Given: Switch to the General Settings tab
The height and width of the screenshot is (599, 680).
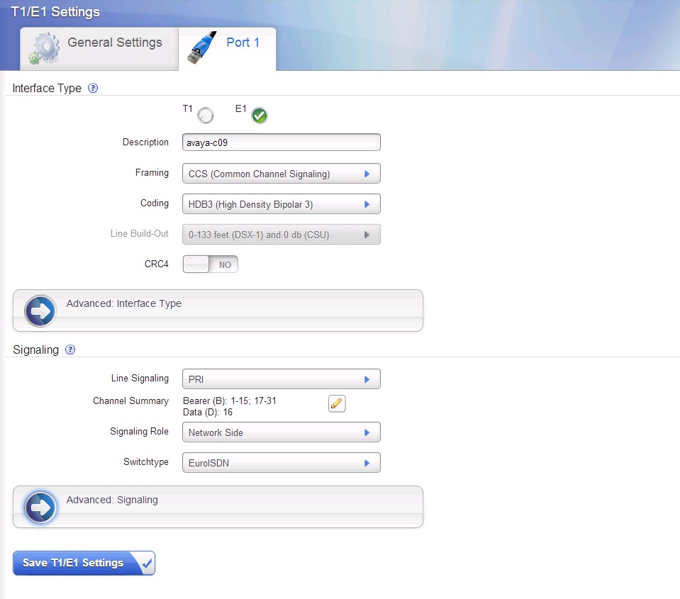Looking at the screenshot, I should tap(114, 43).
